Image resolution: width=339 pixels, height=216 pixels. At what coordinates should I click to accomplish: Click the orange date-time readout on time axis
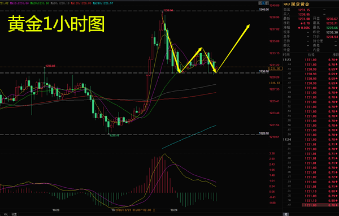click(x=136, y=210)
